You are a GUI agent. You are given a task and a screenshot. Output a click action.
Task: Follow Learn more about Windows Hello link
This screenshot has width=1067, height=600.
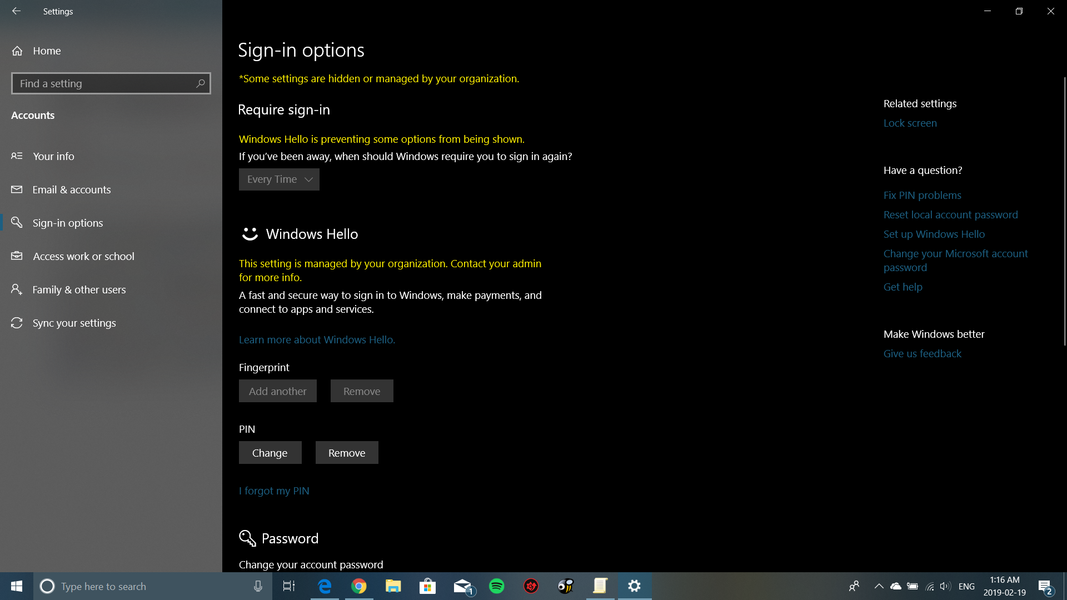[x=317, y=339]
